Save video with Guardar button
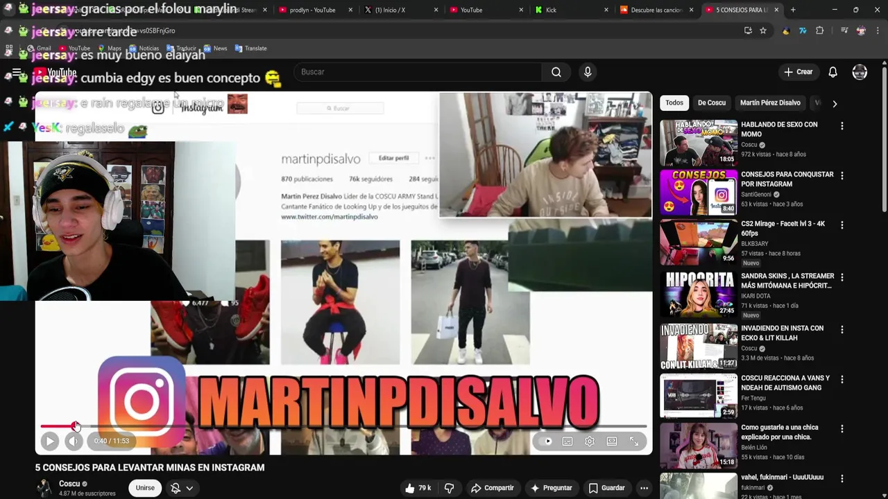This screenshot has height=499, width=888. pyautogui.click(x=607, y=488)
